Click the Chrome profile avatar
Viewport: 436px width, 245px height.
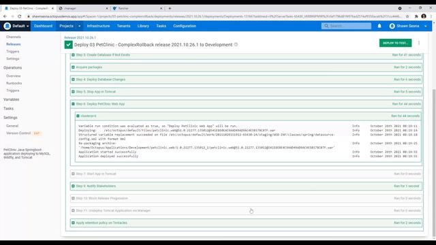click(x=424, y=16)
